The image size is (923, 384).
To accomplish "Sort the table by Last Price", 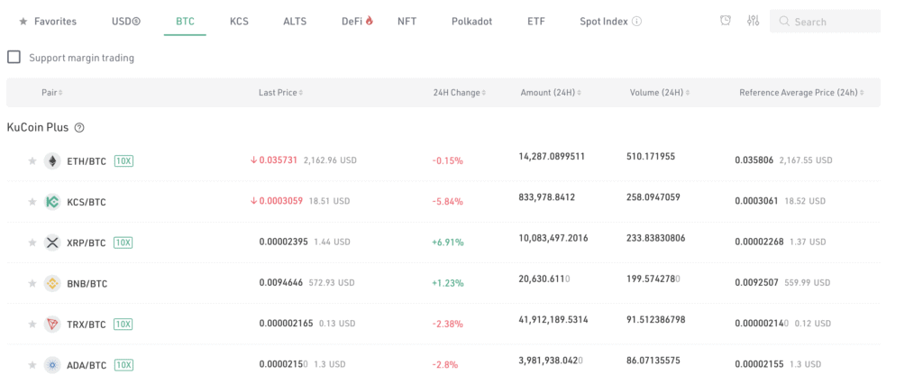I will [281, 93].
